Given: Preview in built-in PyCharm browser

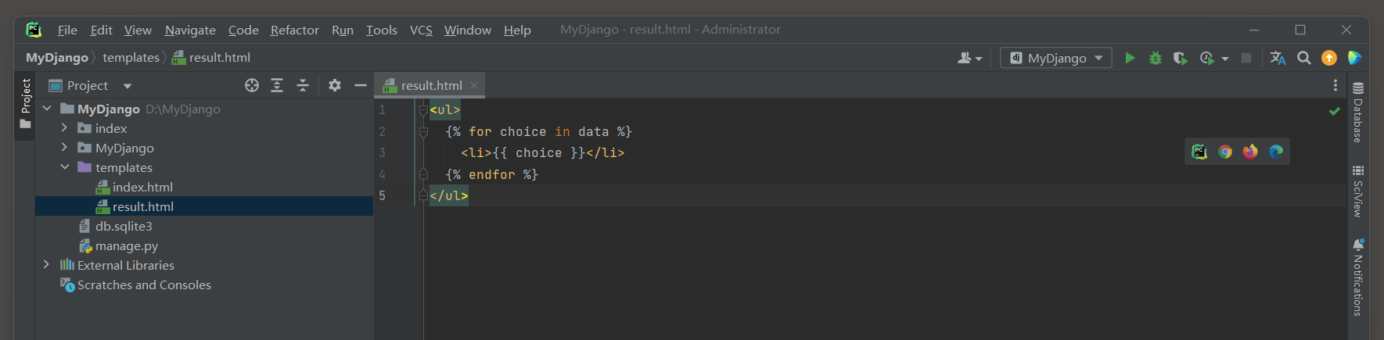Looking at the screenshot, I should coord(1199,152).
